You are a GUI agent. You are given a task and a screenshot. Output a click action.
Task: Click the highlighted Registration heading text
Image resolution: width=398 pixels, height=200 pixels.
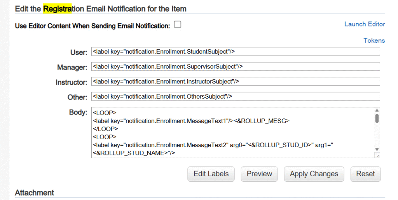coord(57,9)
